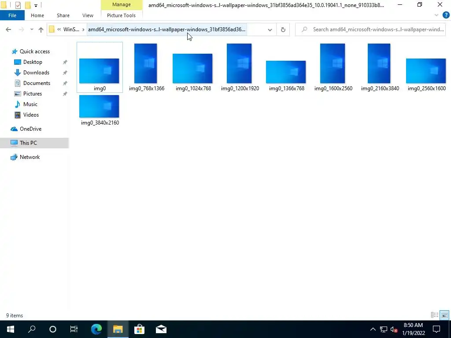451x338 pixels.
Task: Click the taskbar clock showing 8:50 AM
Action: coord(413,329)
